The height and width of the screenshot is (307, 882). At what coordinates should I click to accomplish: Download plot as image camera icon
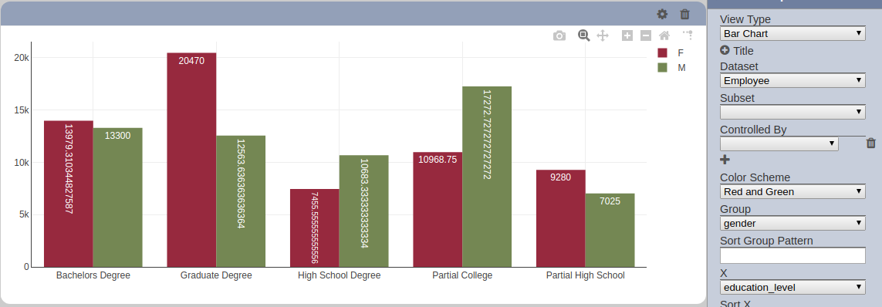(559, 36)
